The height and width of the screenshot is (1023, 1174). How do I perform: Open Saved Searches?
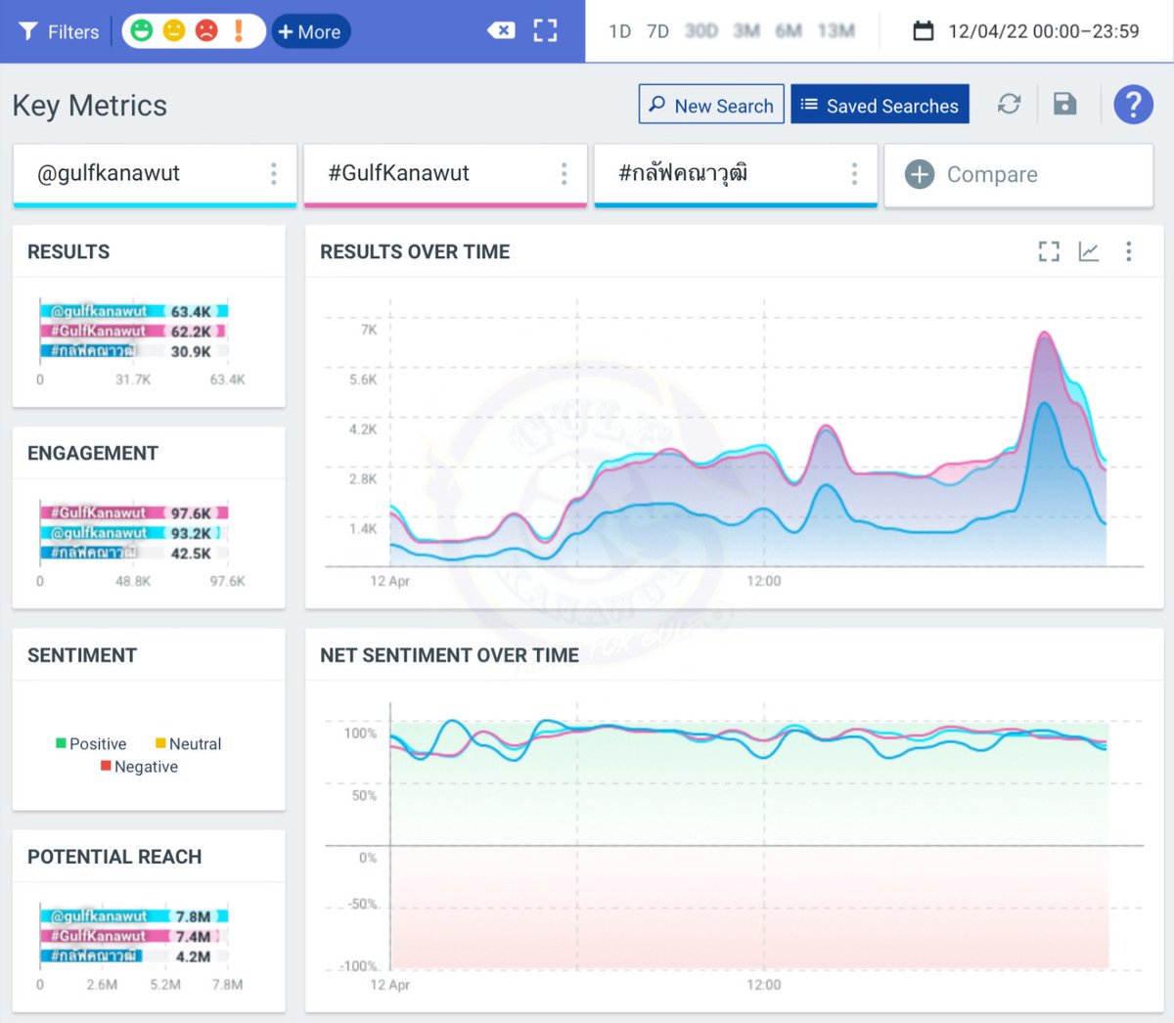click(880, 105)
